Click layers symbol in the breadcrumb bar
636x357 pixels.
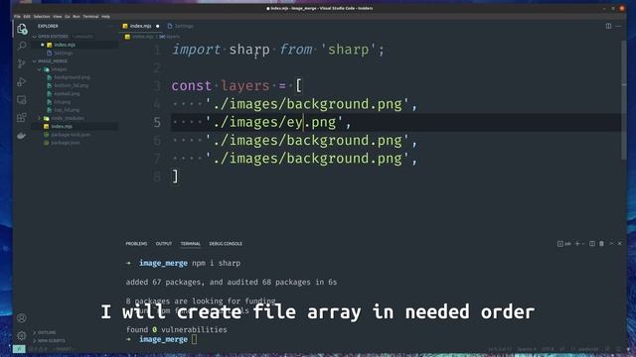tap(170, 37)
